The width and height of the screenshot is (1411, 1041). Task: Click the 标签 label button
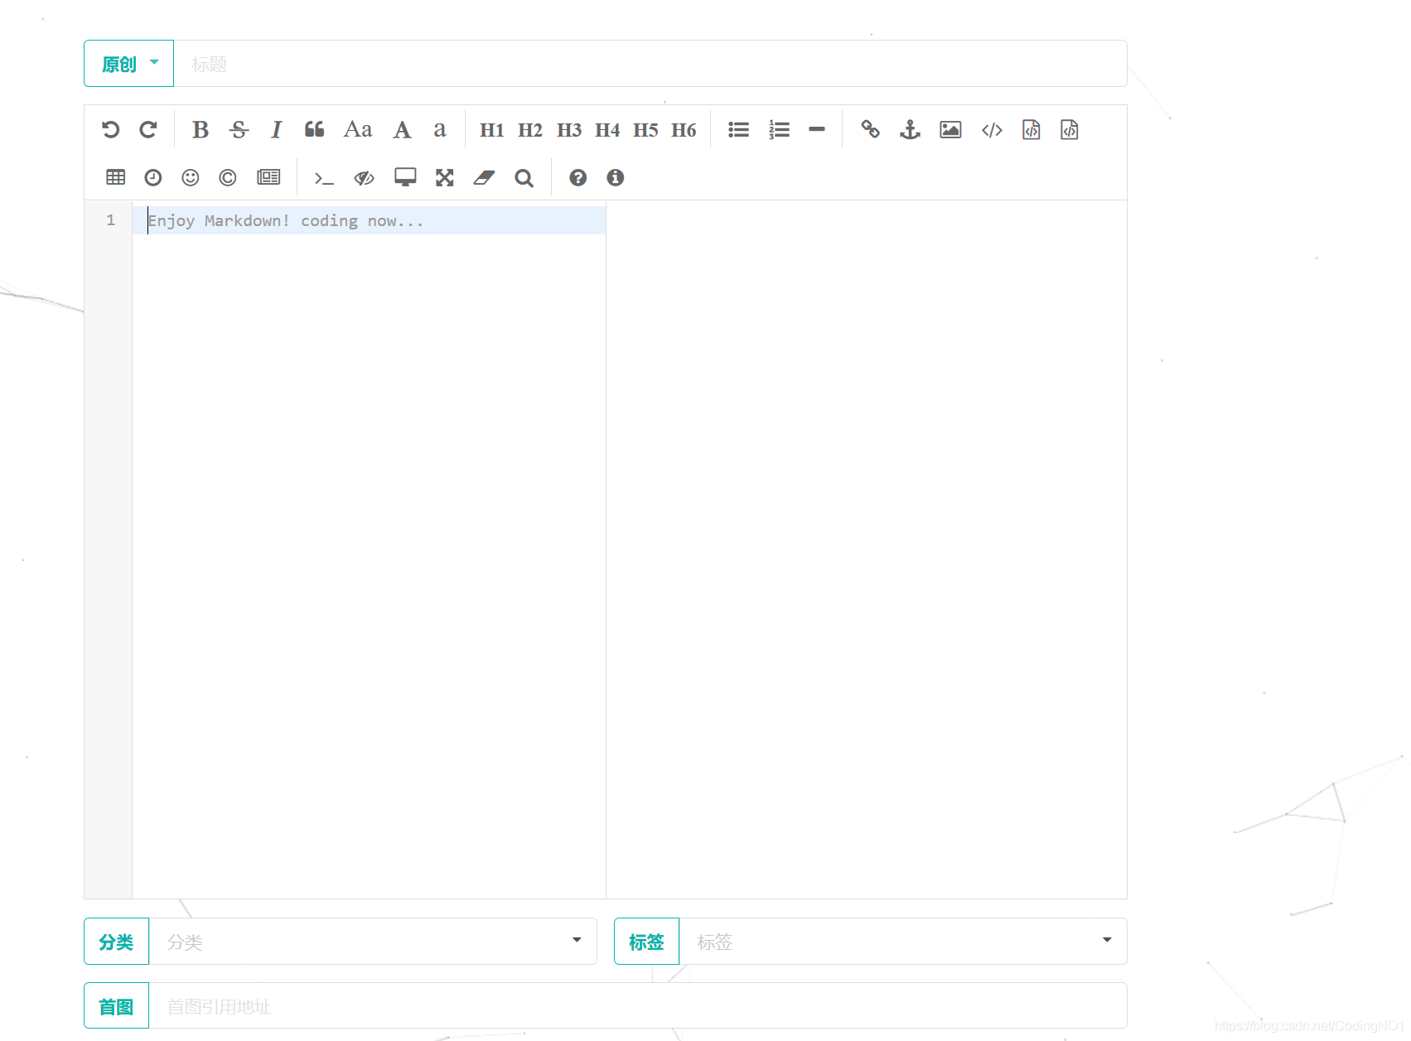point(646,941)
